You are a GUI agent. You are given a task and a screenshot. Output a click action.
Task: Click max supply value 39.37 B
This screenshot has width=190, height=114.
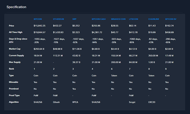76,62
